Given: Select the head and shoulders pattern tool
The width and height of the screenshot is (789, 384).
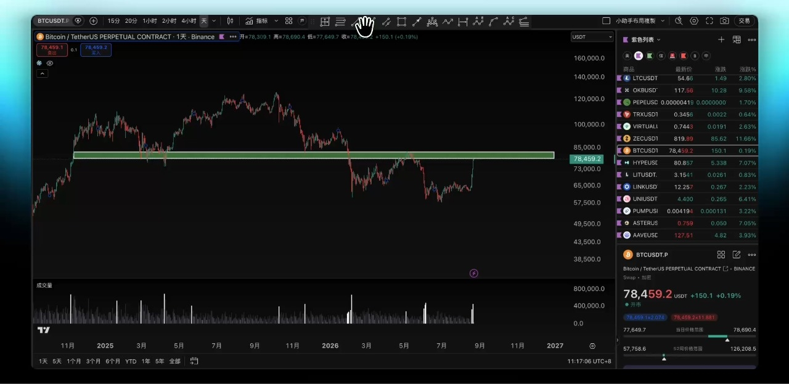Looking at the screenshot, I should click(x=432, y=22).
